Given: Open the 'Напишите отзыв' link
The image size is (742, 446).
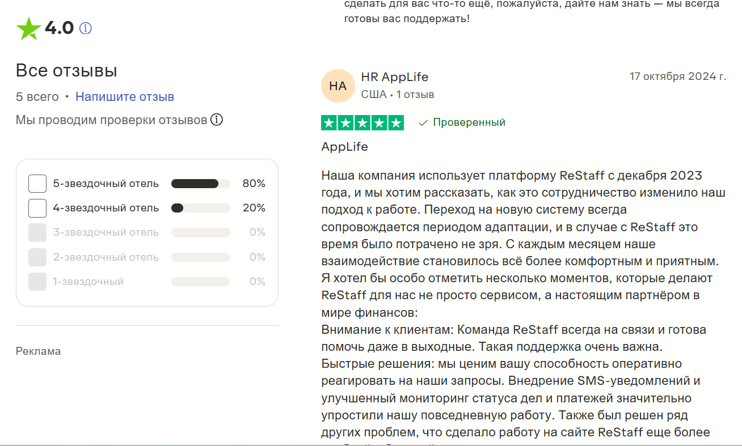Looking at the screenshot, I should point(124,97).
